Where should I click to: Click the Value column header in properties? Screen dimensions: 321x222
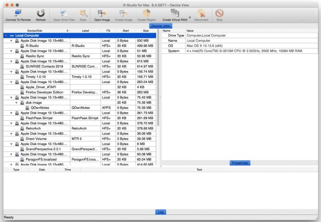252,31
